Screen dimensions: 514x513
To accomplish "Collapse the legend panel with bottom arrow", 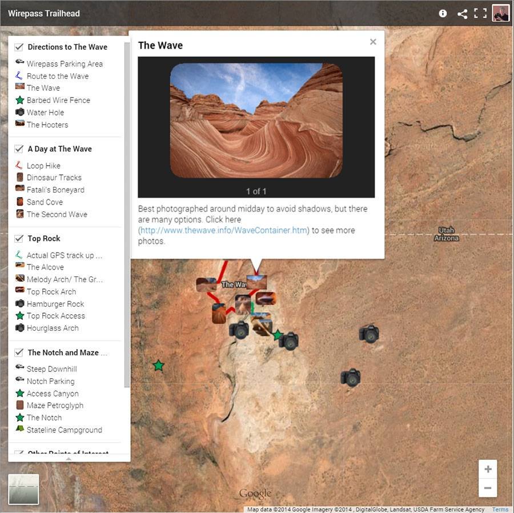I will [69, 458].
